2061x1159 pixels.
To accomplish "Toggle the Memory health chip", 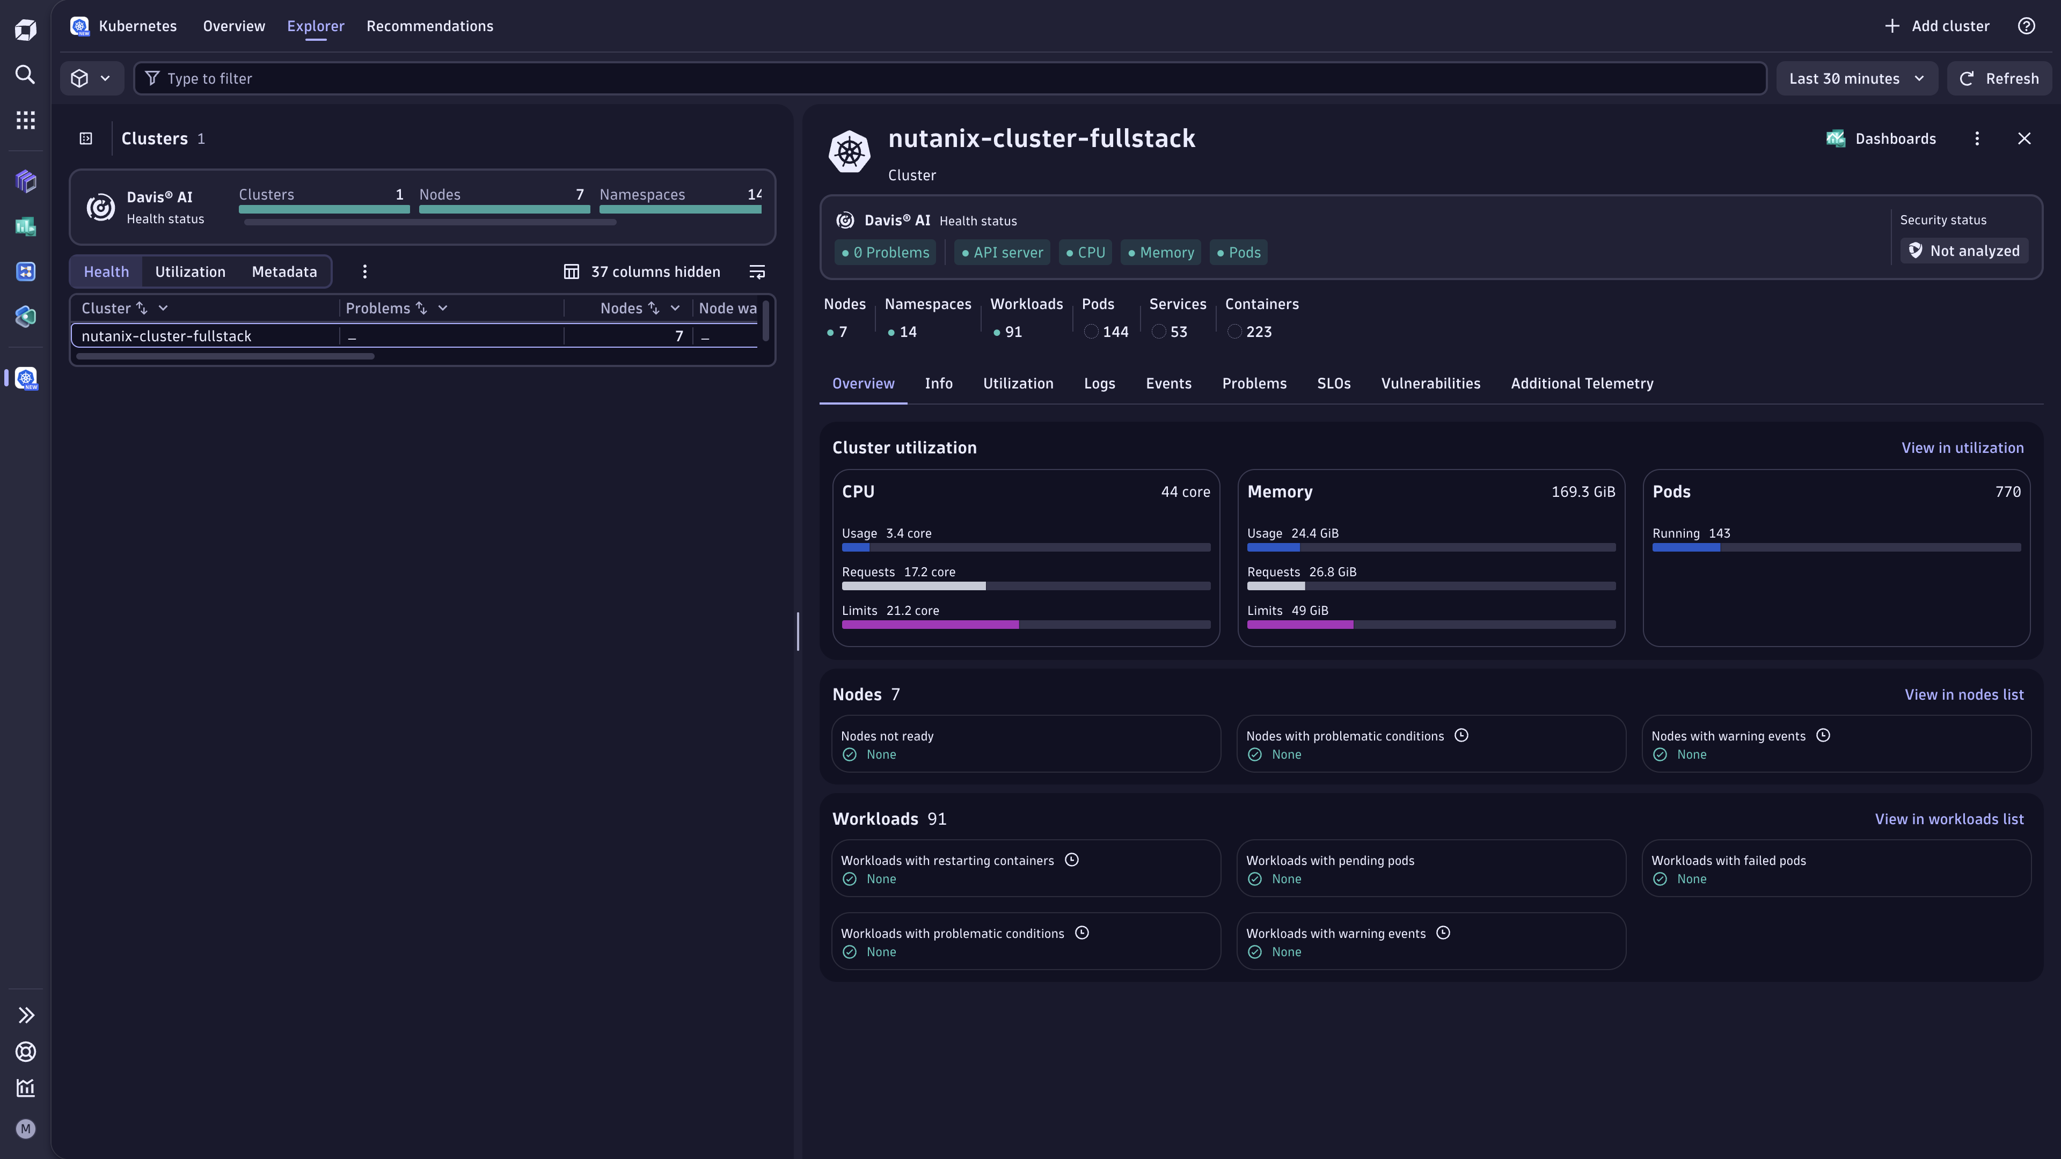I will tap(1160, 253).
